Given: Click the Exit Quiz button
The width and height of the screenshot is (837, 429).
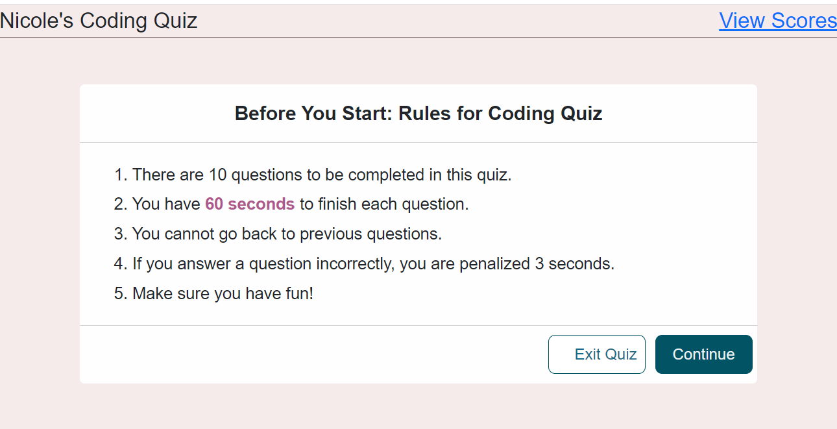Looking at the screenshot, I should tap(597, 354).
